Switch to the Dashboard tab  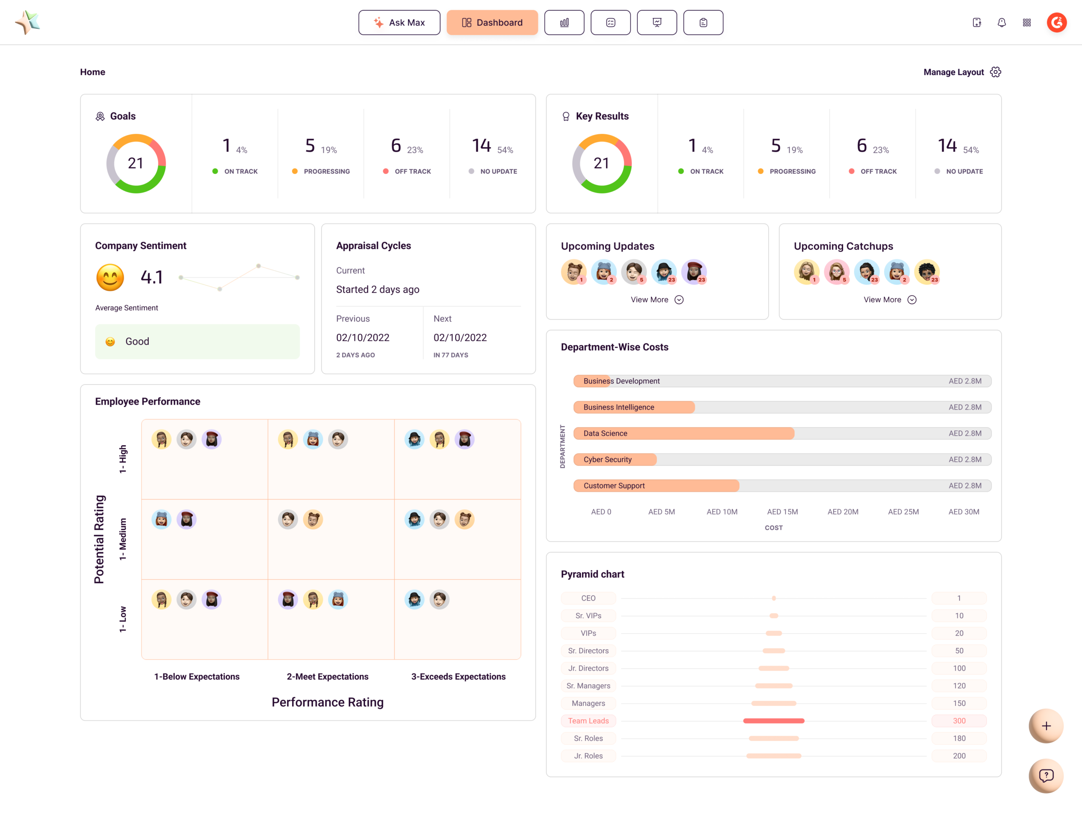point(492,22)
